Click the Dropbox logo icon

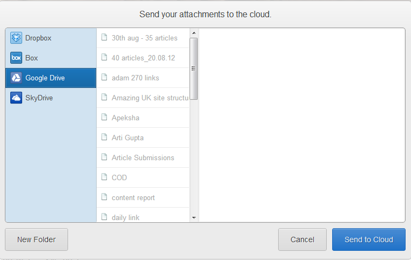(x=16, y=38)
